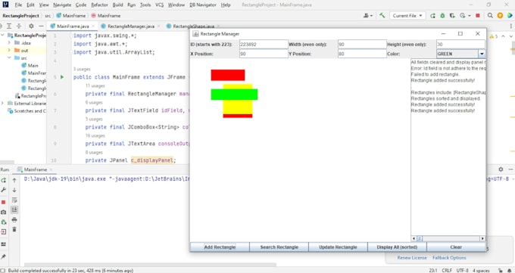Viewport: 515px width, 273px height.
Task: Expand the out folder
Action: tap(9, 51)
